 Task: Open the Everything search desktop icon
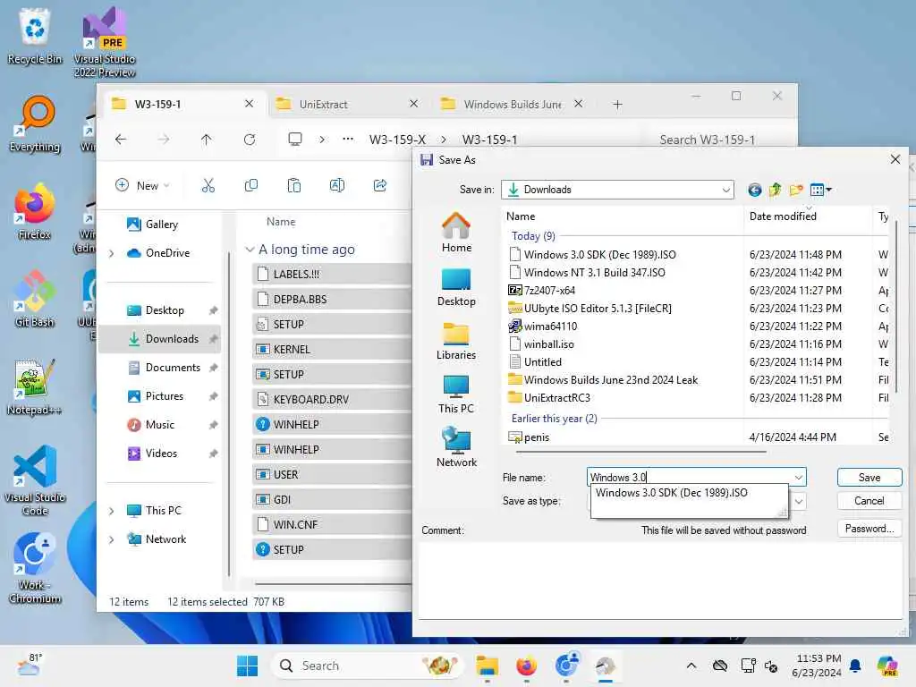(x=35, y=123)
